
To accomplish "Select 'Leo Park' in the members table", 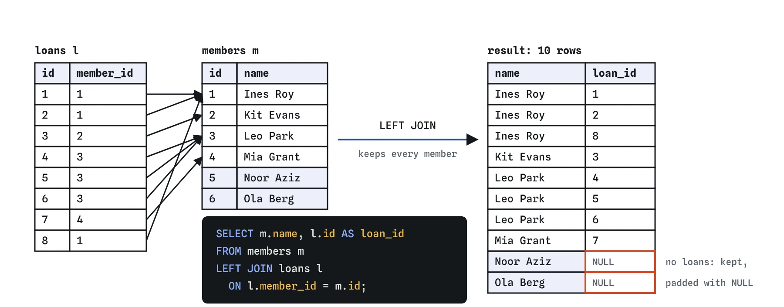I will point(282,136).
